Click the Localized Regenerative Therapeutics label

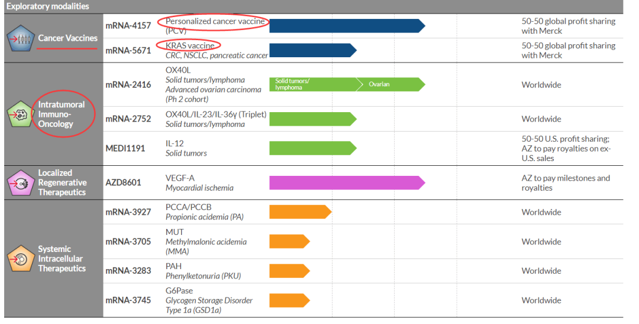tap(62, 182)
